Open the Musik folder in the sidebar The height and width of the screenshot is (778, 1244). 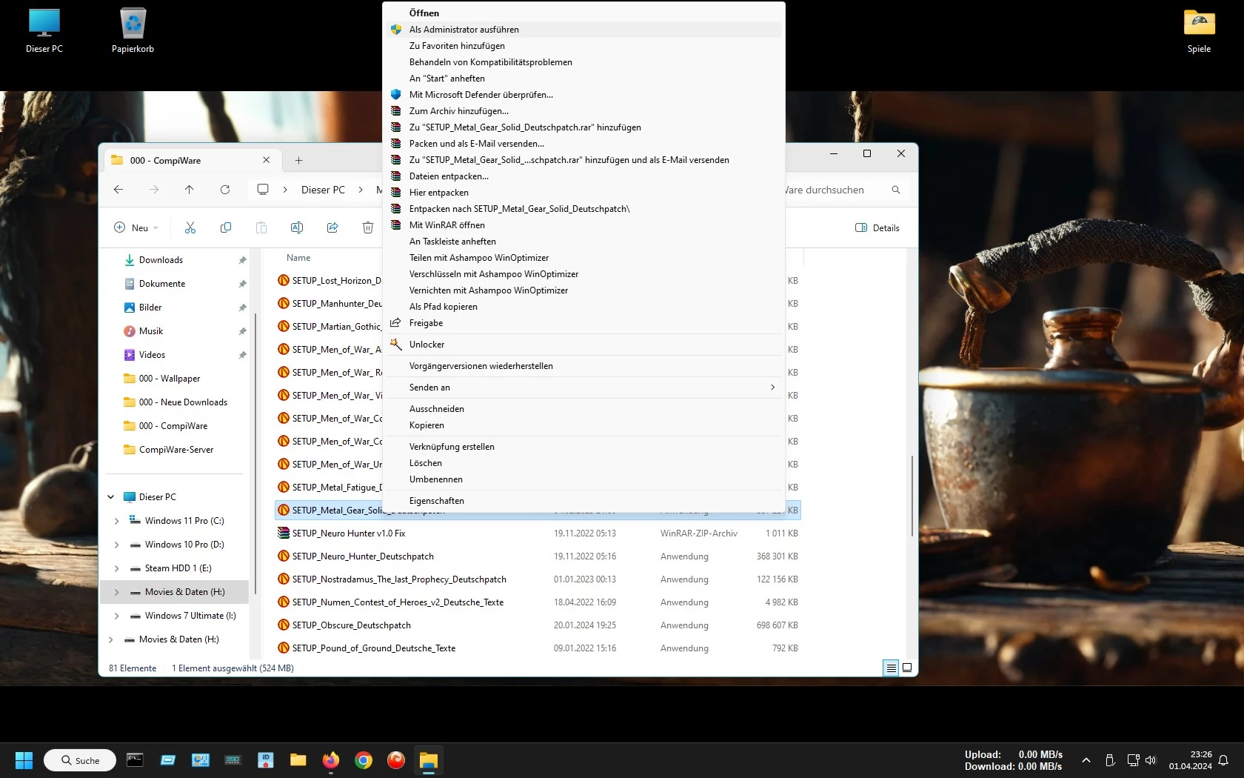point(151,331)
